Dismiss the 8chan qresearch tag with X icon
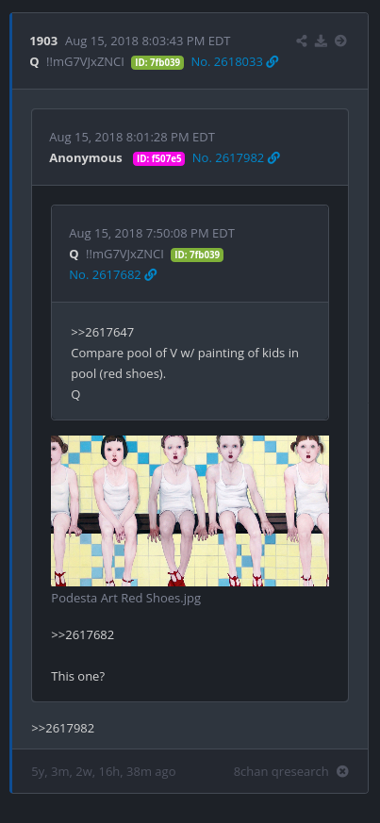The image size is (380, 823). point(342,771)
